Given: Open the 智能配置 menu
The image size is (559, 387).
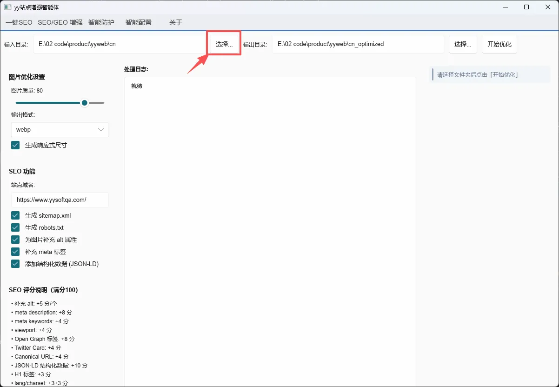Looking at the screenshot, I should point(139,22).
